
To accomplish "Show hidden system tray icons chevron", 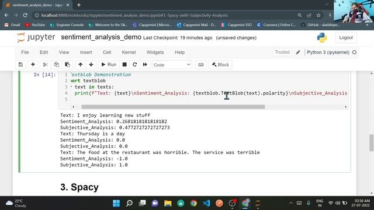I will pyautogui.click(x=291, y=203).
